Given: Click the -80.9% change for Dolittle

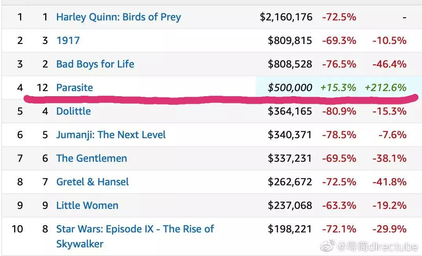Looking at the screenshot, I should point(339,111).
